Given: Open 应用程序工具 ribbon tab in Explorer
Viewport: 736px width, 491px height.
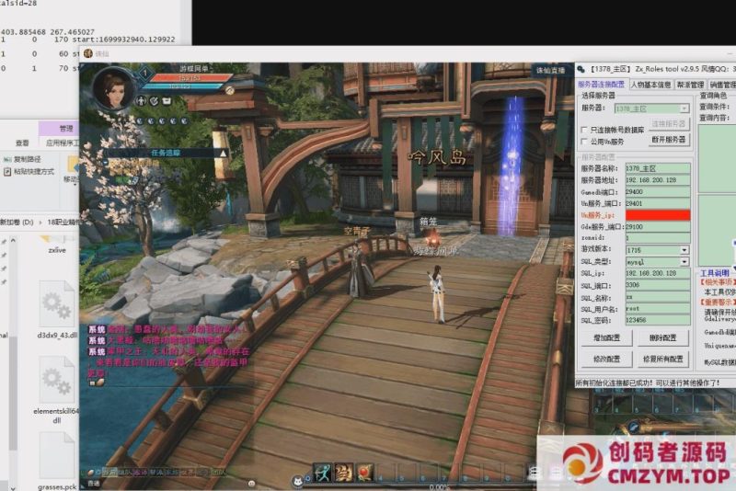Looking at the screenshot, I should [62, 143].
